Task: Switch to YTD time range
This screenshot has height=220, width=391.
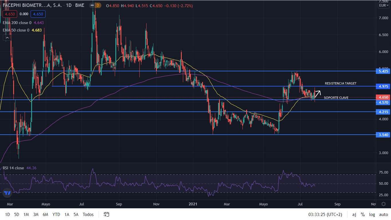Action: coord(56,215)
